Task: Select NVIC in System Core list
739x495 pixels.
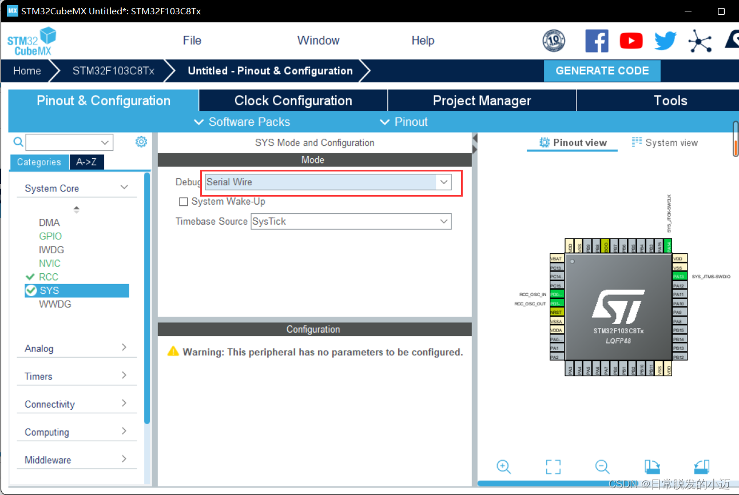Action: (50, 264)
